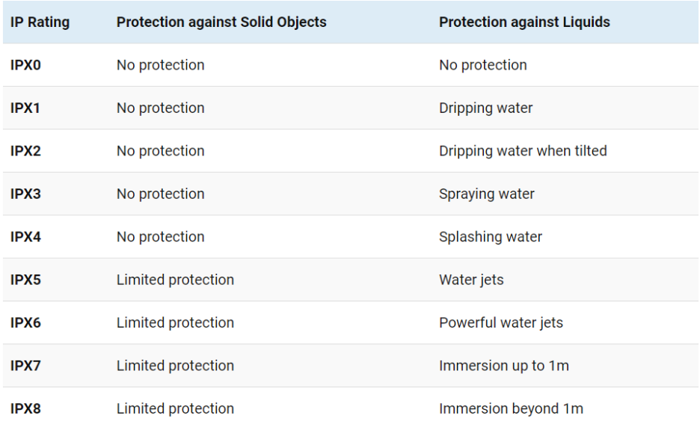Click the IP Rating column header
Image resolution: width=700 pixels, height=439 pixels.
coord(40,22)
